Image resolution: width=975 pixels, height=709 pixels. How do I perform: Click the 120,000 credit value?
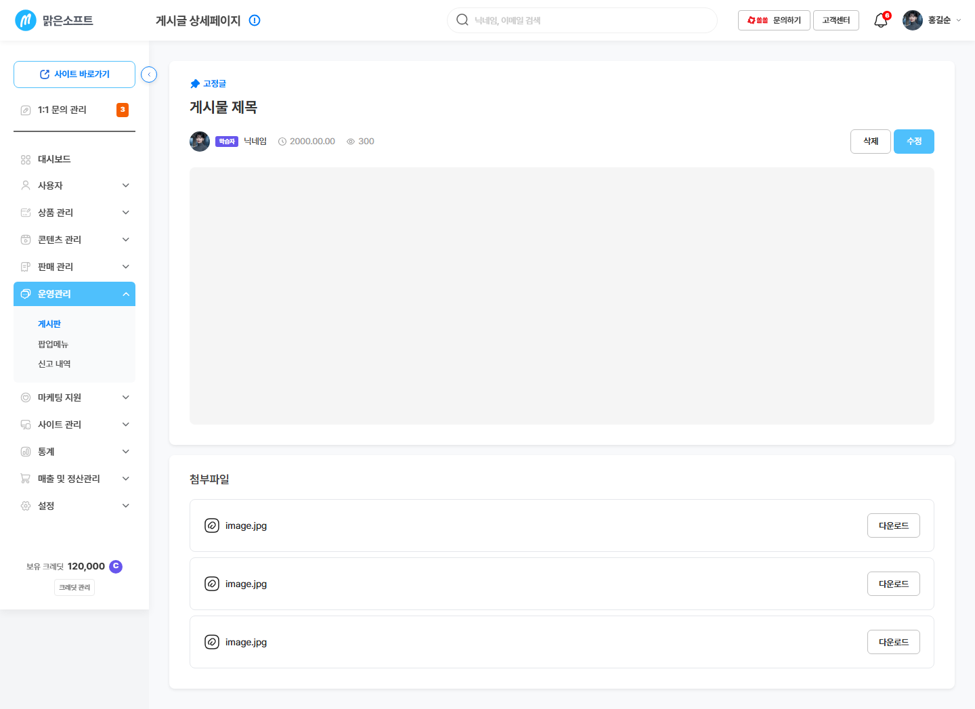(x=86, y=566)
